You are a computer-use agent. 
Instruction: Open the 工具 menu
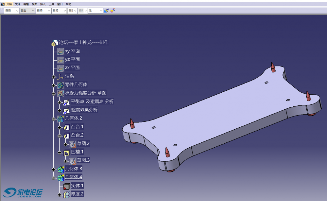click(x=51, y=4)
